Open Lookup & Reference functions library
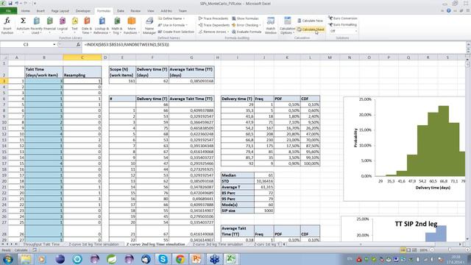 coord(102,26)
